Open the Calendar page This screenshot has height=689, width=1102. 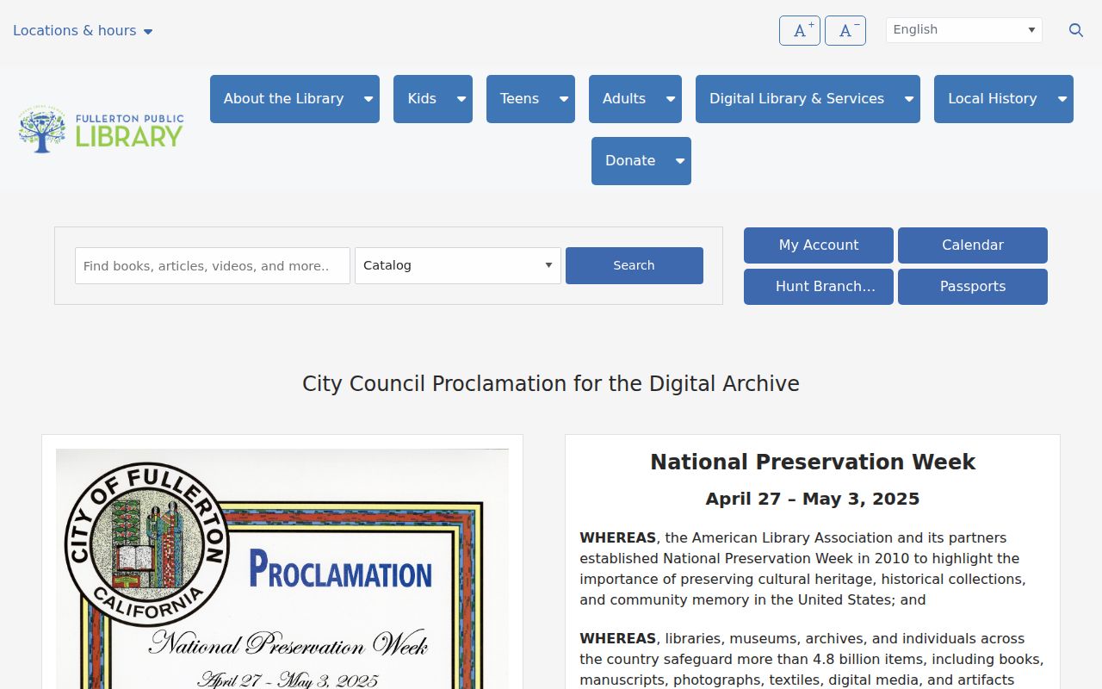pyautogui.click(x=973, y=245)
